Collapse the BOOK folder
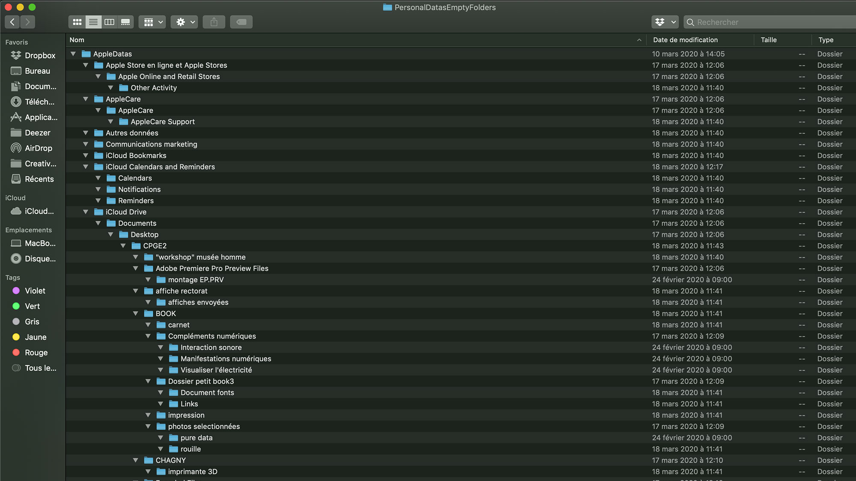This screenshot has width=856, height=481. [135, 314]
